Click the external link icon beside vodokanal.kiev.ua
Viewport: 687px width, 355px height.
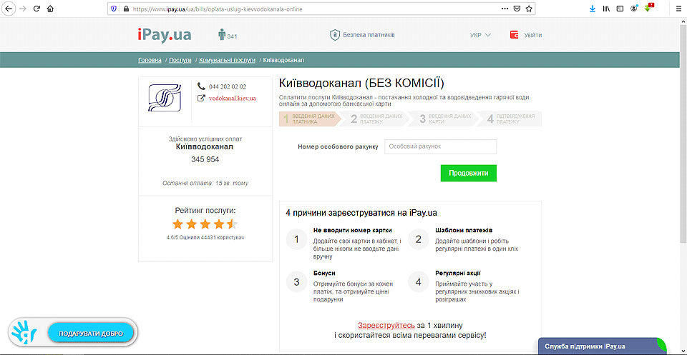coord(201,99)
